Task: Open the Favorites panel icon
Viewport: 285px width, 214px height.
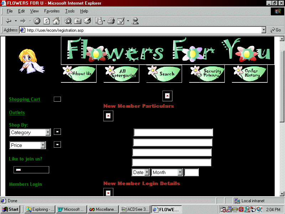Action: click(x=77, y=21)
